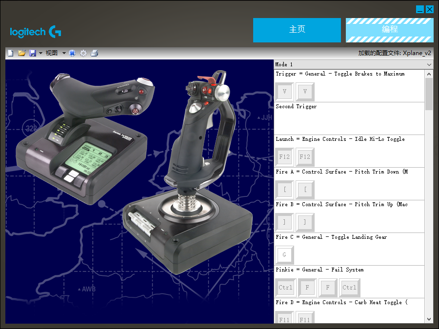Image resolution: width=439 pixels, height=329 pixels.
Task: Click the scrollbar down arrow in bindings list
Action: pyautogui.click(x=429, y=319)
